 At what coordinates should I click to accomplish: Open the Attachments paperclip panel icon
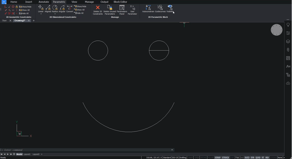(x=288, y=50)
